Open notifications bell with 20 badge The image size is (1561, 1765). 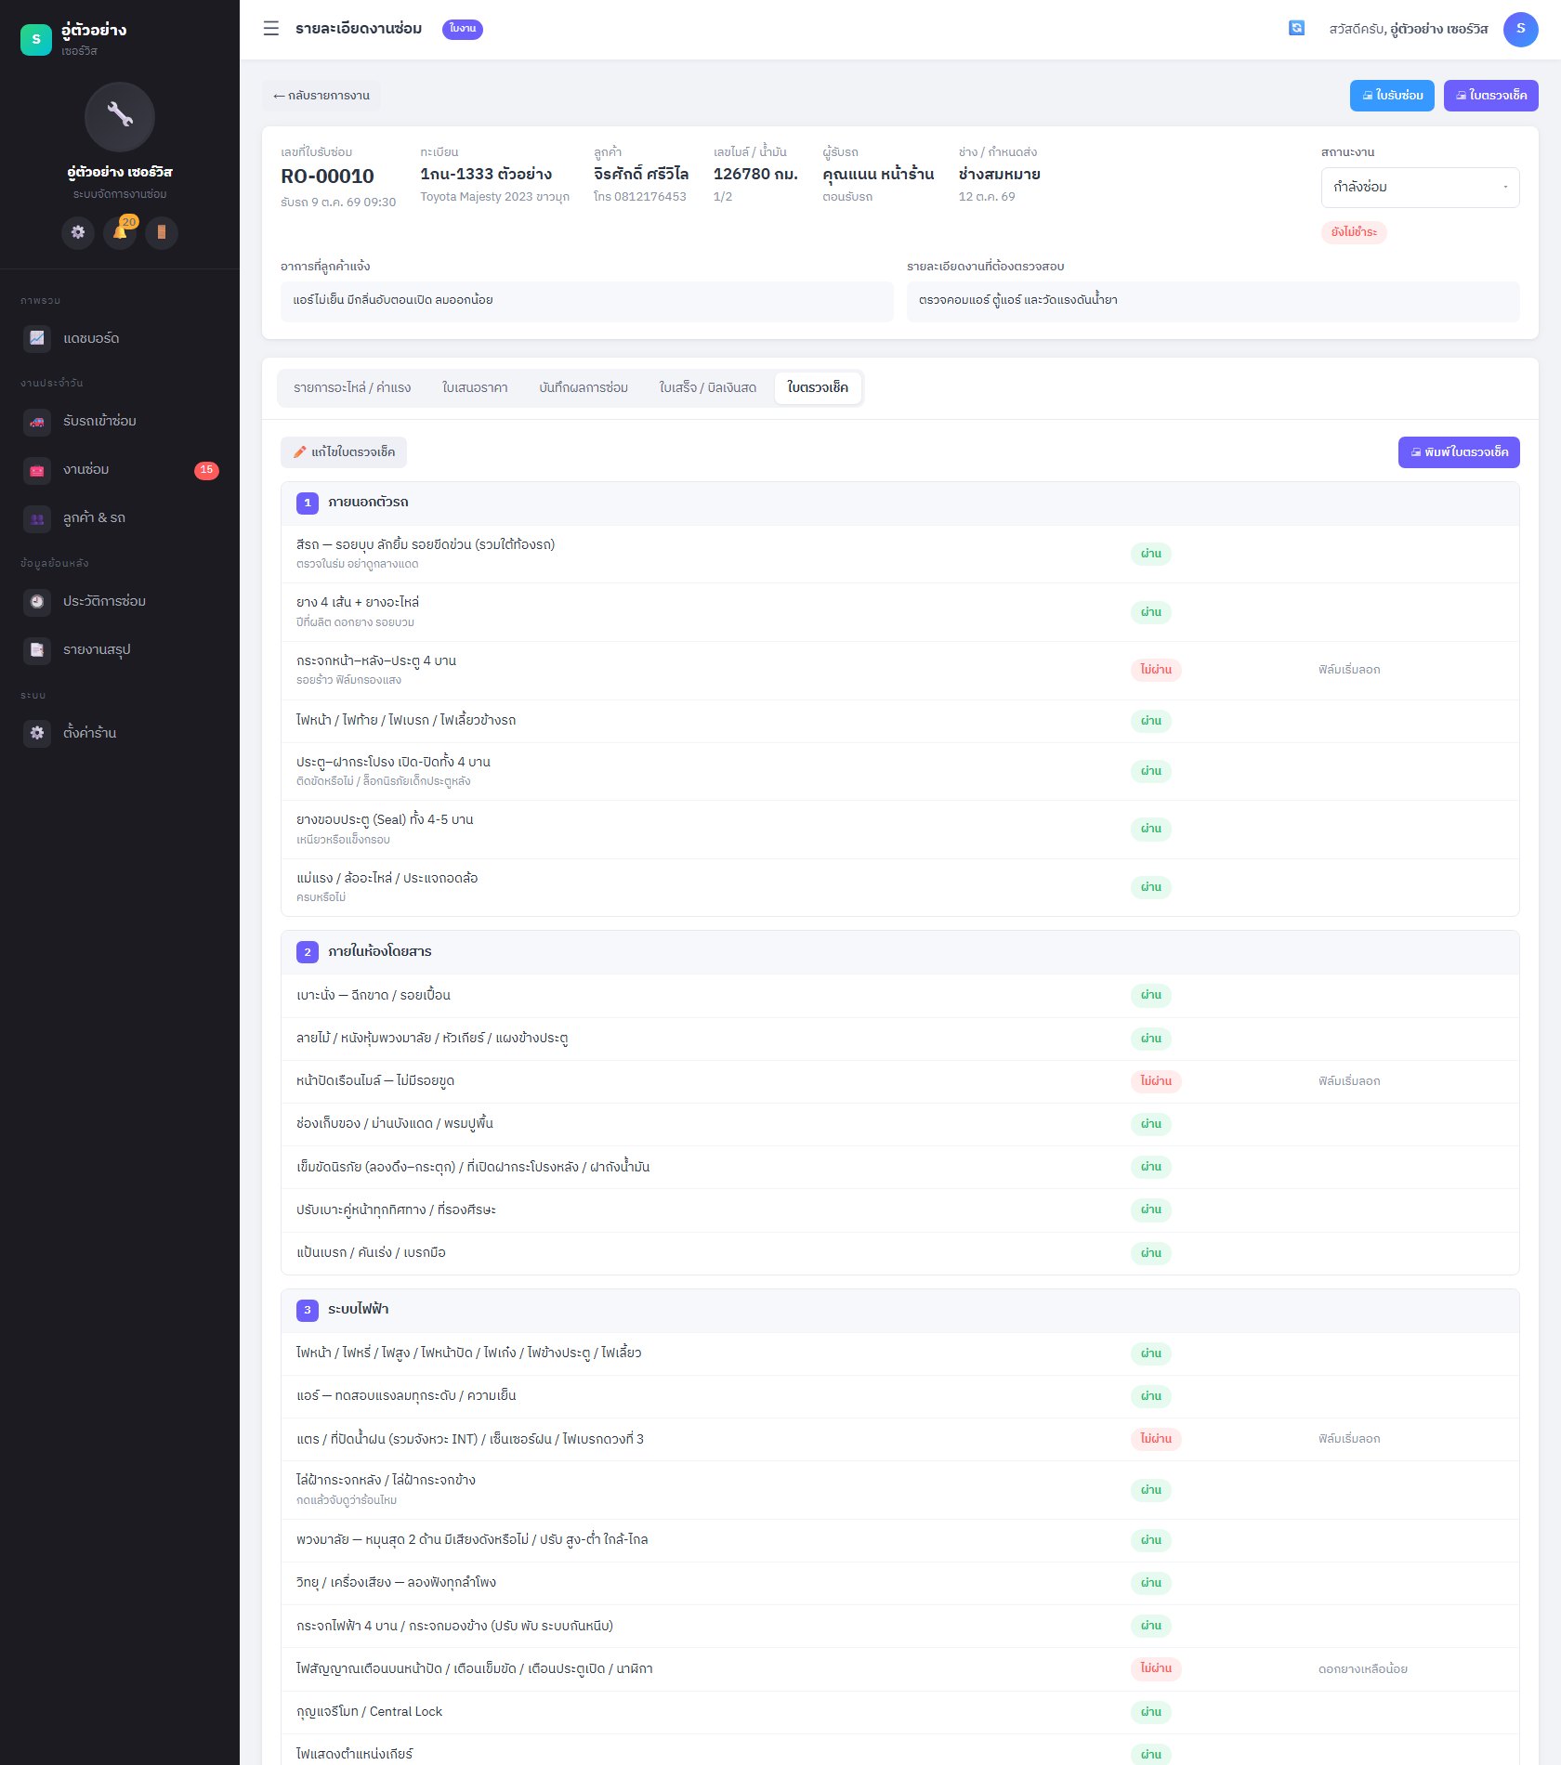pyautogui.click(x=120, y=232)
